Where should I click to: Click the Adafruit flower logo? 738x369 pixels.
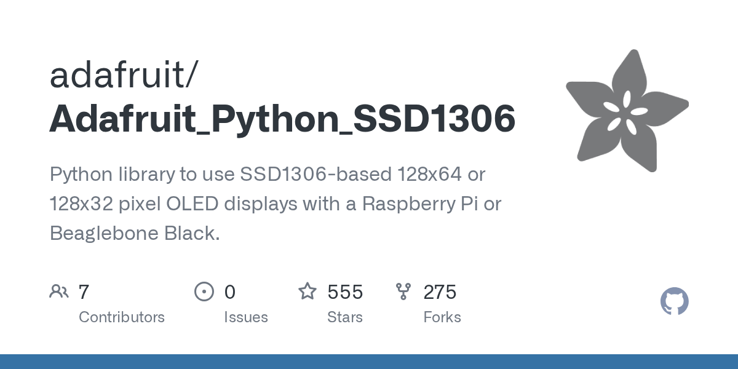(626, 110)
